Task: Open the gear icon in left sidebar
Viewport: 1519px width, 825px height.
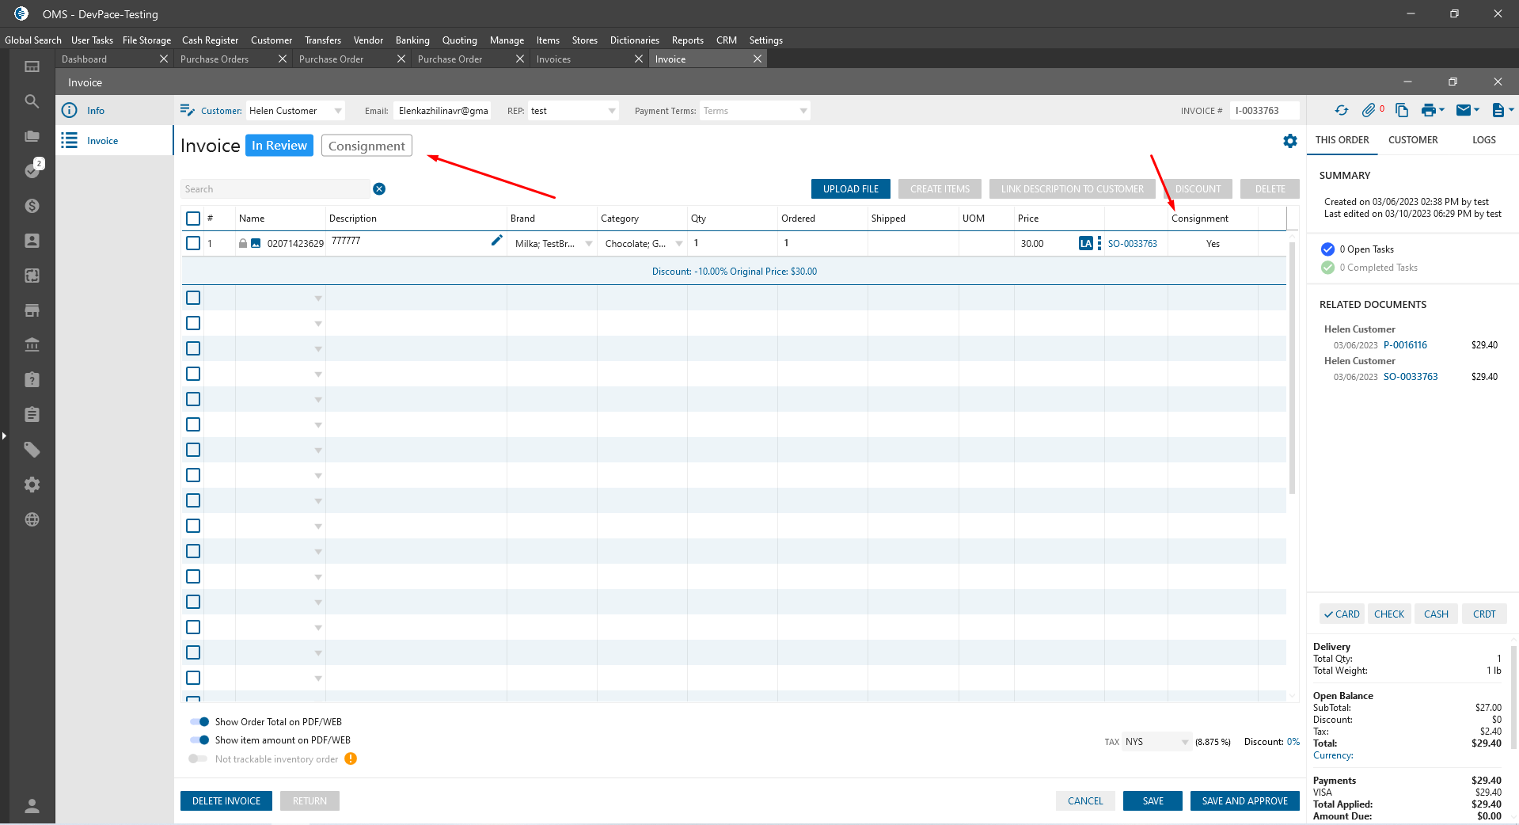Action: (x=32, y=485)
